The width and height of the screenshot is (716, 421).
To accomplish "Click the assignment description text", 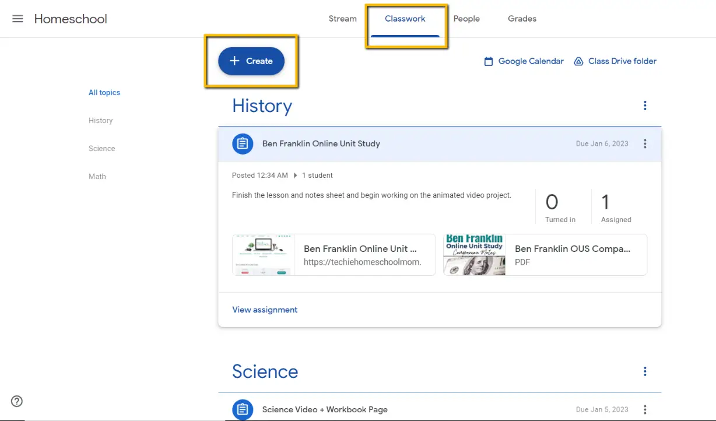I will pos(371,195).
